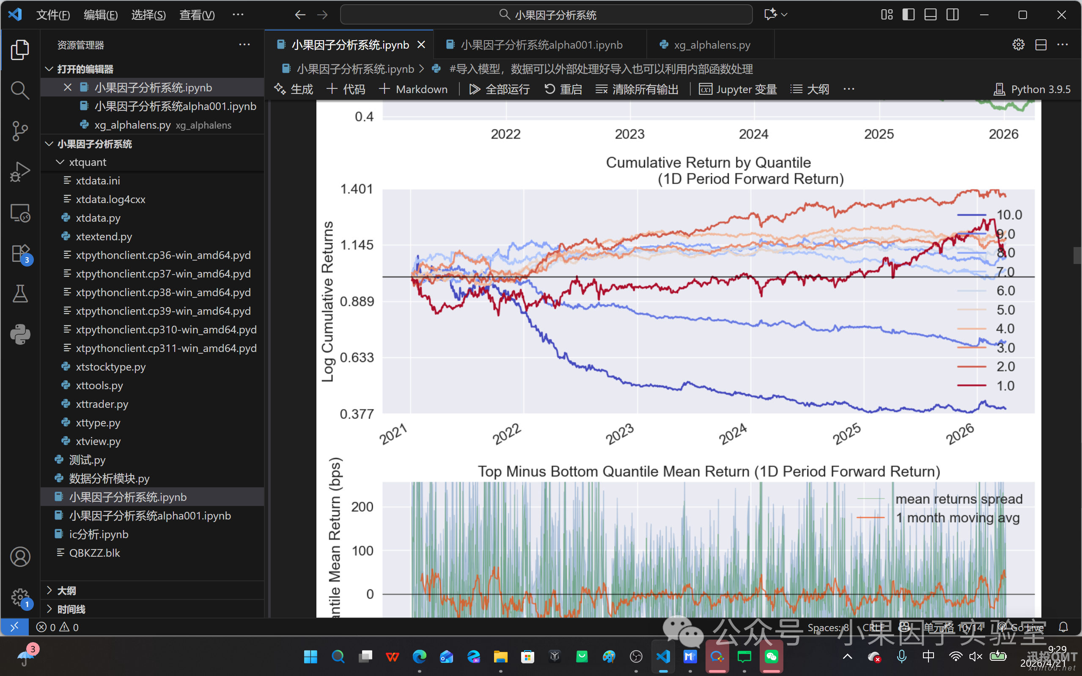Open the Testing flask view

19,294
